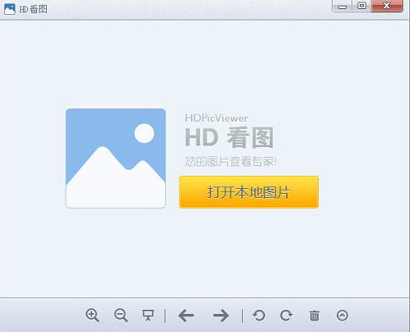Maximize the HD 看图 window

pyautogui.click(x=362, y=6)
